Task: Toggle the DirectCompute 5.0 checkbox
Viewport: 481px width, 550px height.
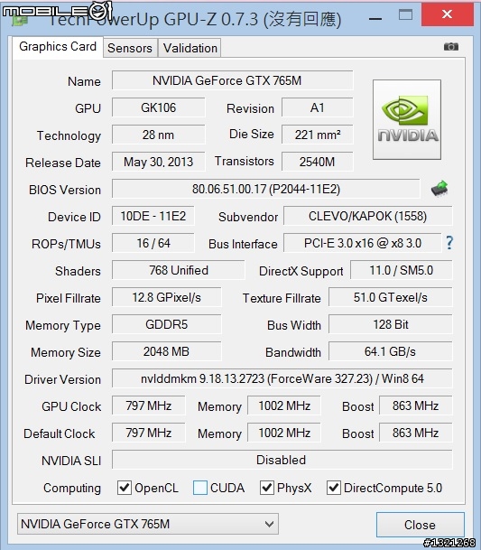Action: coord(333,488)
